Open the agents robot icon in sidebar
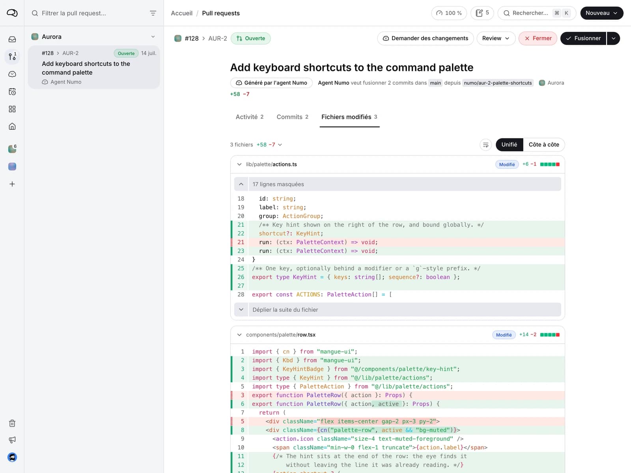This screenshot has height=473, width=631. tap(12, 74)
